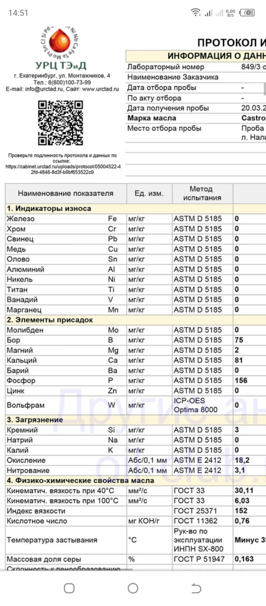Tap the Магний value 2
The height and width of the screenshot is (606, 266).
[x=237, y=350]
